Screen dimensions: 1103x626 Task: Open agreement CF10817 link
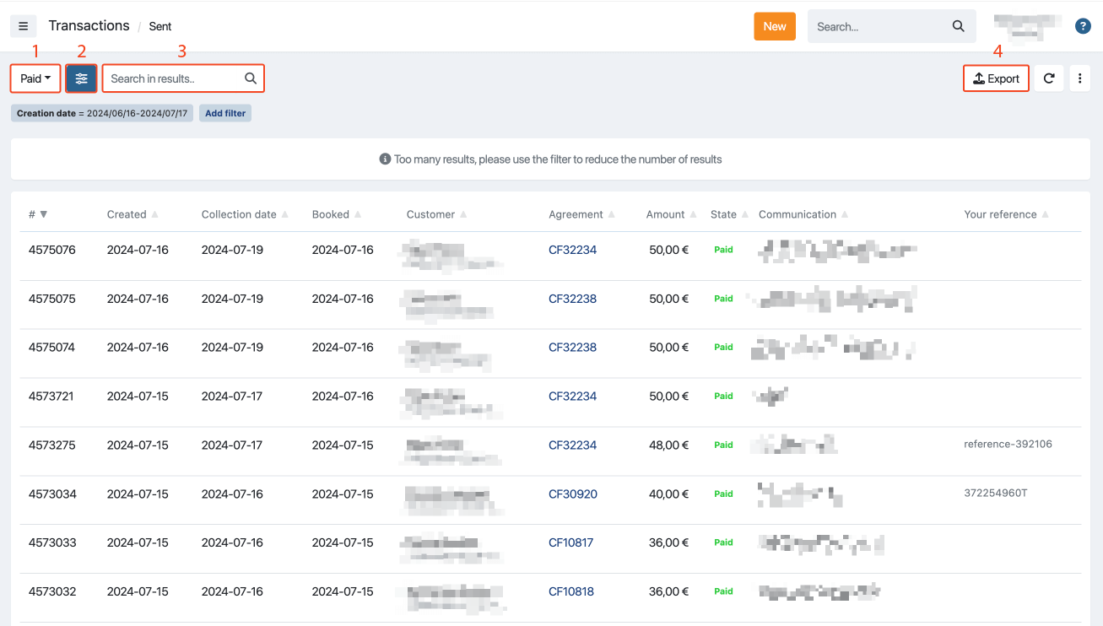[x=570, y=543]
